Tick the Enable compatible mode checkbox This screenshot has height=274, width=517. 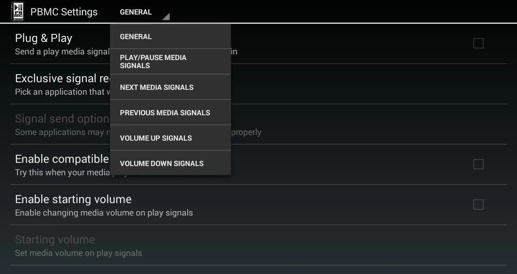point(478,164)
